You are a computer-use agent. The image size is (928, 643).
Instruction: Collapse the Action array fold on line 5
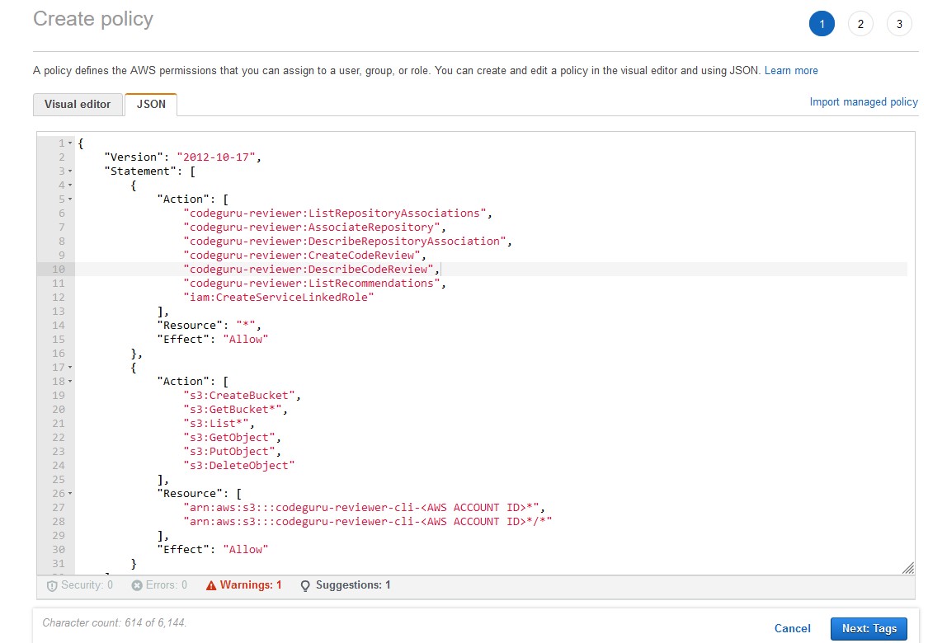(70, 199)
